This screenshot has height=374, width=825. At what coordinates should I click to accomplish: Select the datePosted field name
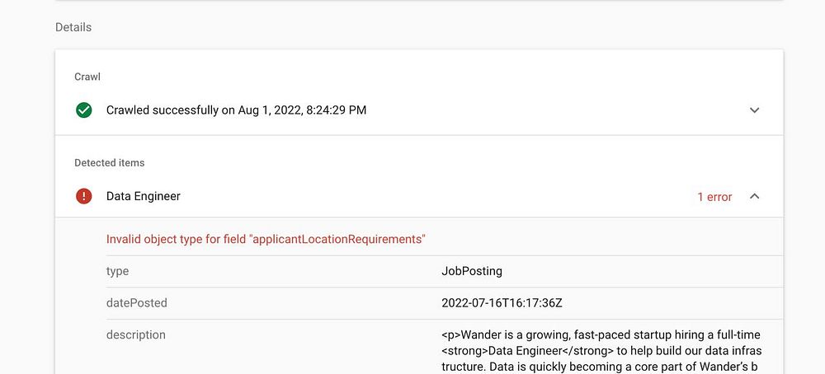click(x=136, y=303)
